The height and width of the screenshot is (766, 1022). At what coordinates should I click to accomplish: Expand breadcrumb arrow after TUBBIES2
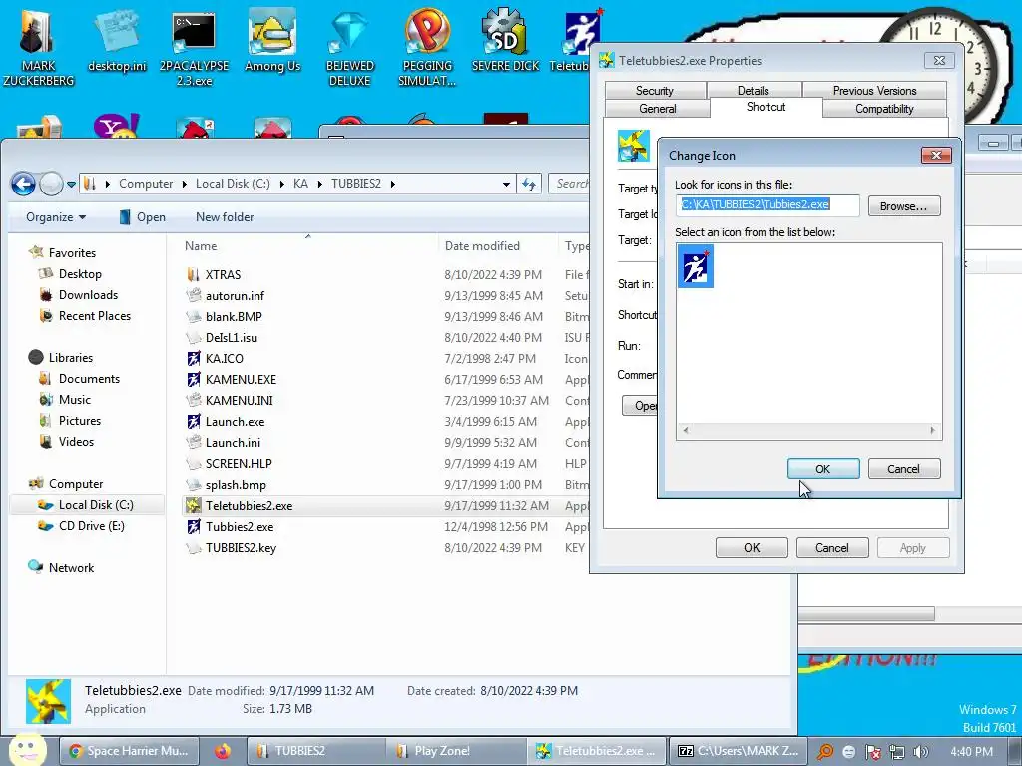click(x=393, y=184)
